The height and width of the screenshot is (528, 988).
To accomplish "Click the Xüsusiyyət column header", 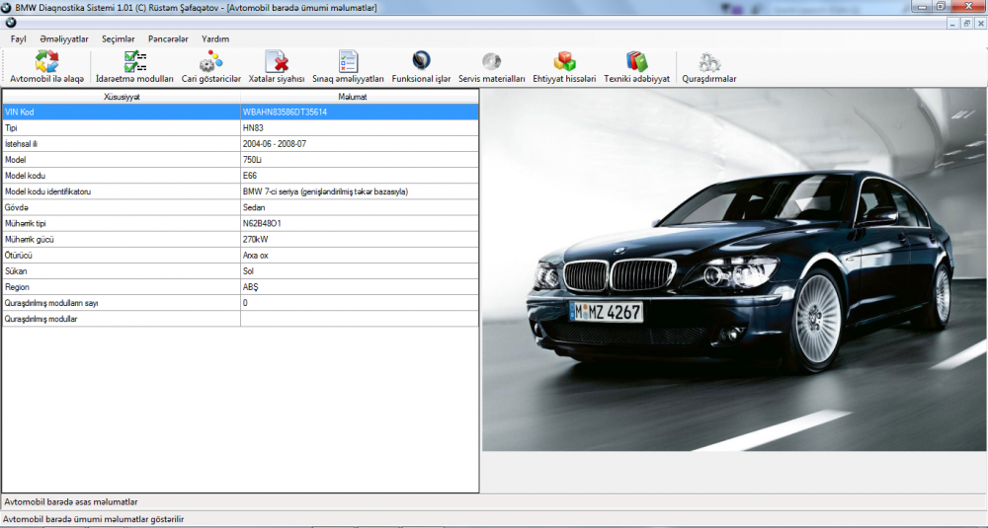I will click(122, 97).
